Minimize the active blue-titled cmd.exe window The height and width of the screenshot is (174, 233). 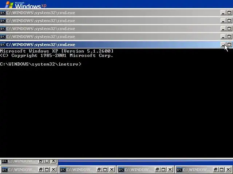223,45
